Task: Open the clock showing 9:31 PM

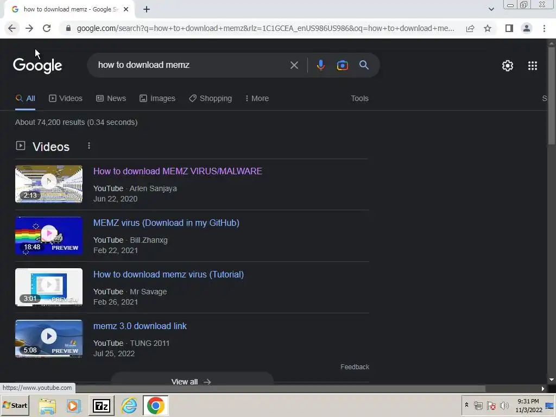Action: click(x=529, y=405)
